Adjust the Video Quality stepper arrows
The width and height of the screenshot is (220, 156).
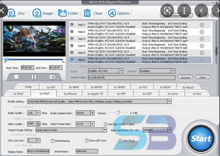point(38,124)
